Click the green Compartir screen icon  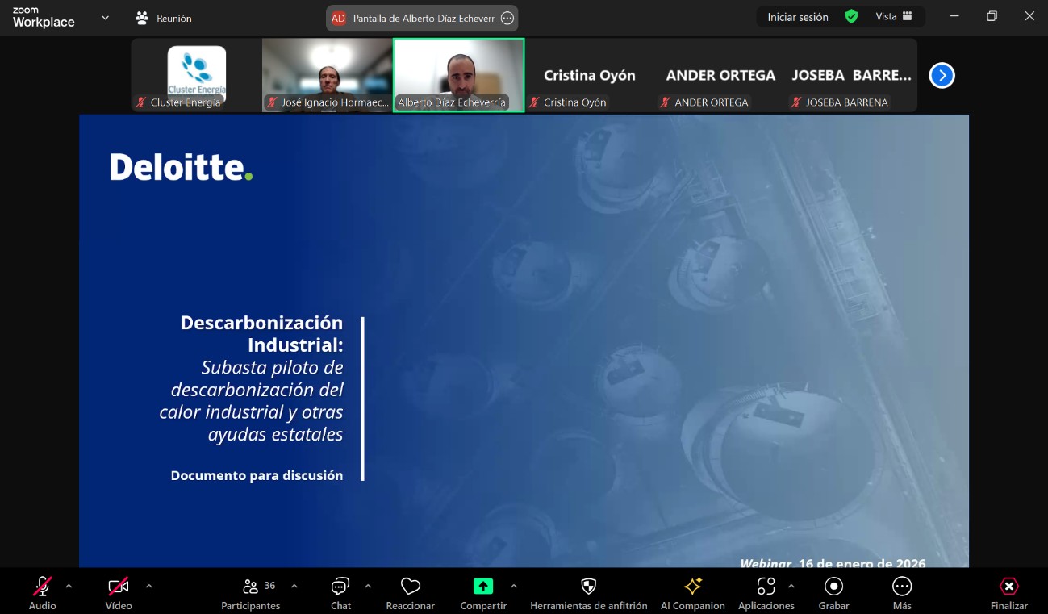tap(482, 587)
